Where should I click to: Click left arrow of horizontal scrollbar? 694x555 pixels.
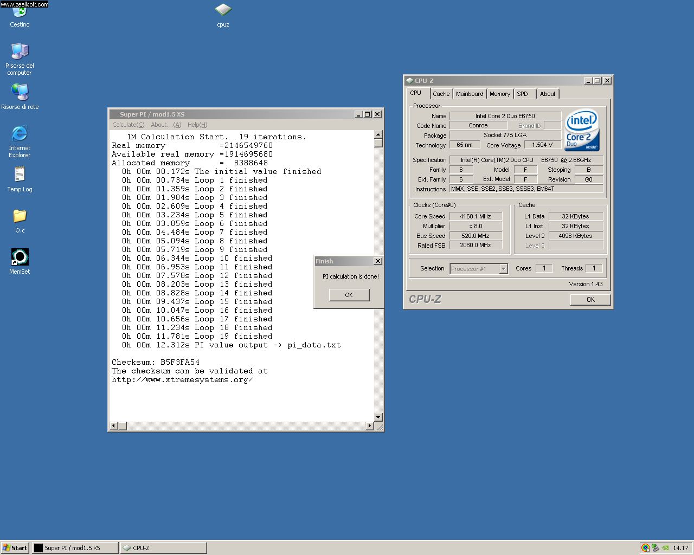tap(114, 426)
